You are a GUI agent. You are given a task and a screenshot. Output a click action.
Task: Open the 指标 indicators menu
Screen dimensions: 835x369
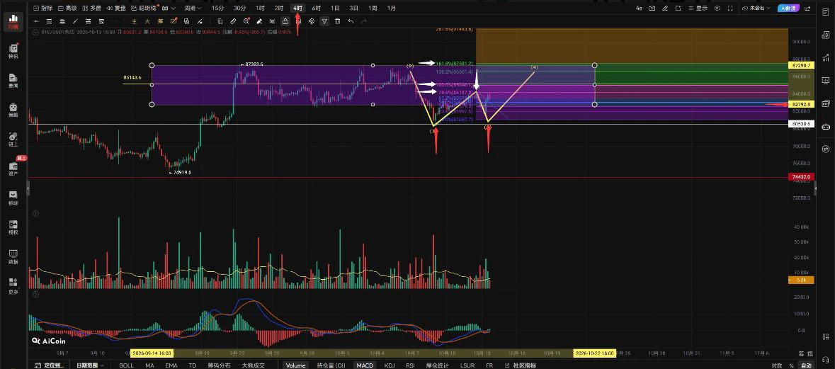(x=42, y=8)
